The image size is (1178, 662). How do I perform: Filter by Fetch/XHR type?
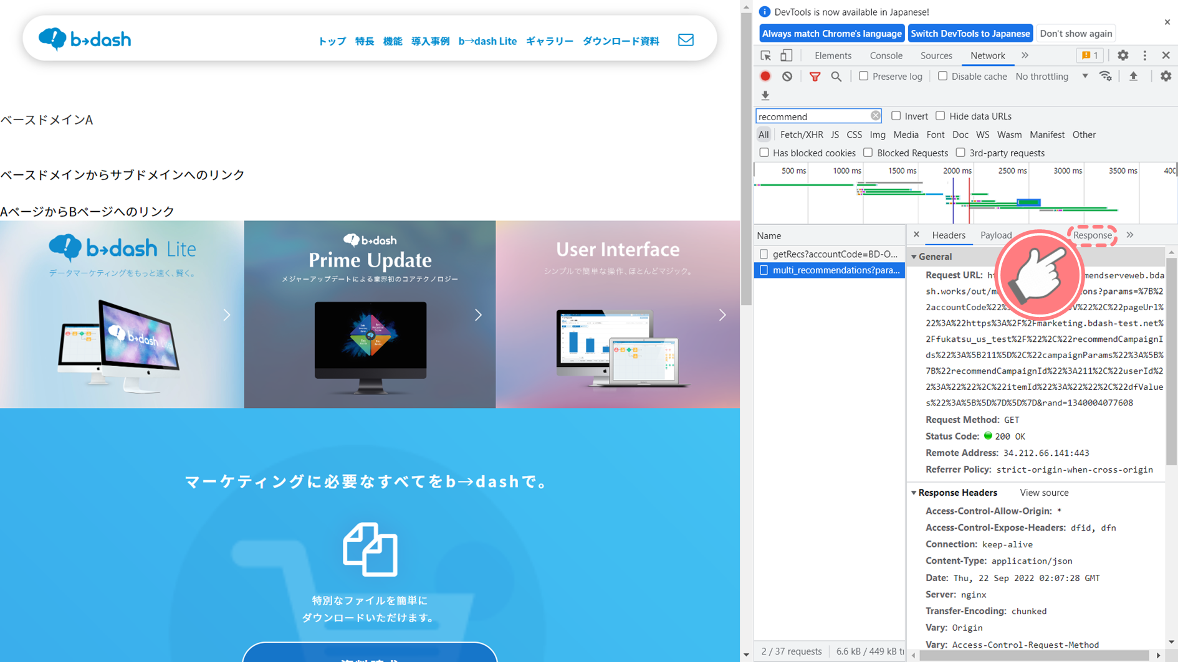802,135
